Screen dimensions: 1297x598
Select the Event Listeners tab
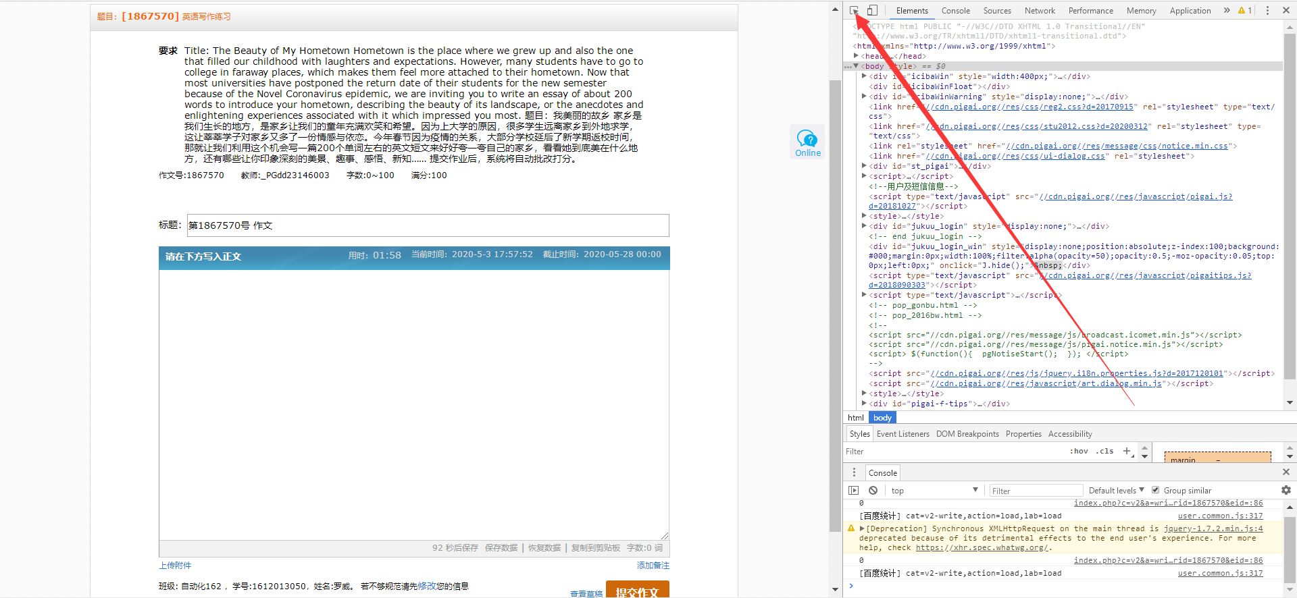click(903, 434)
